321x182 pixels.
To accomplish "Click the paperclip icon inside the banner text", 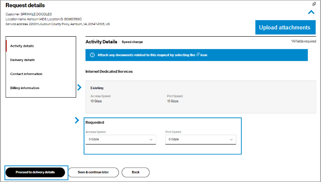I will pyautogui.click(x=198, y=55).
